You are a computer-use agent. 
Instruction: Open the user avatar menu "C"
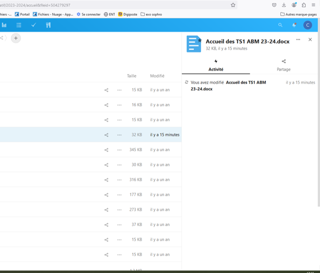tap(308, 25)
